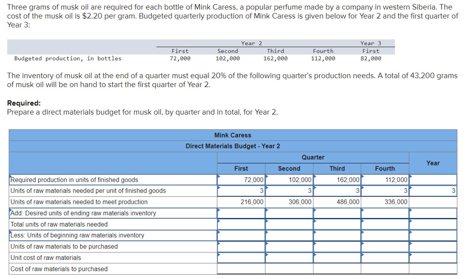The width and height of the screenshot is (469, 279).
Task: Select First quarter ending raw materials inventory cell
Action: 241,213
